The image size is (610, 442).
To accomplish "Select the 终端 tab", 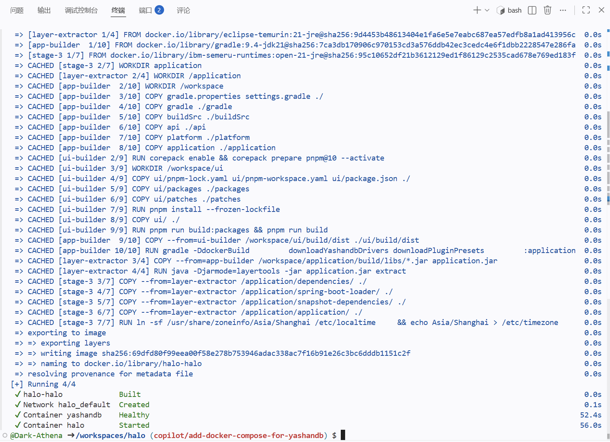I will 118,10.
